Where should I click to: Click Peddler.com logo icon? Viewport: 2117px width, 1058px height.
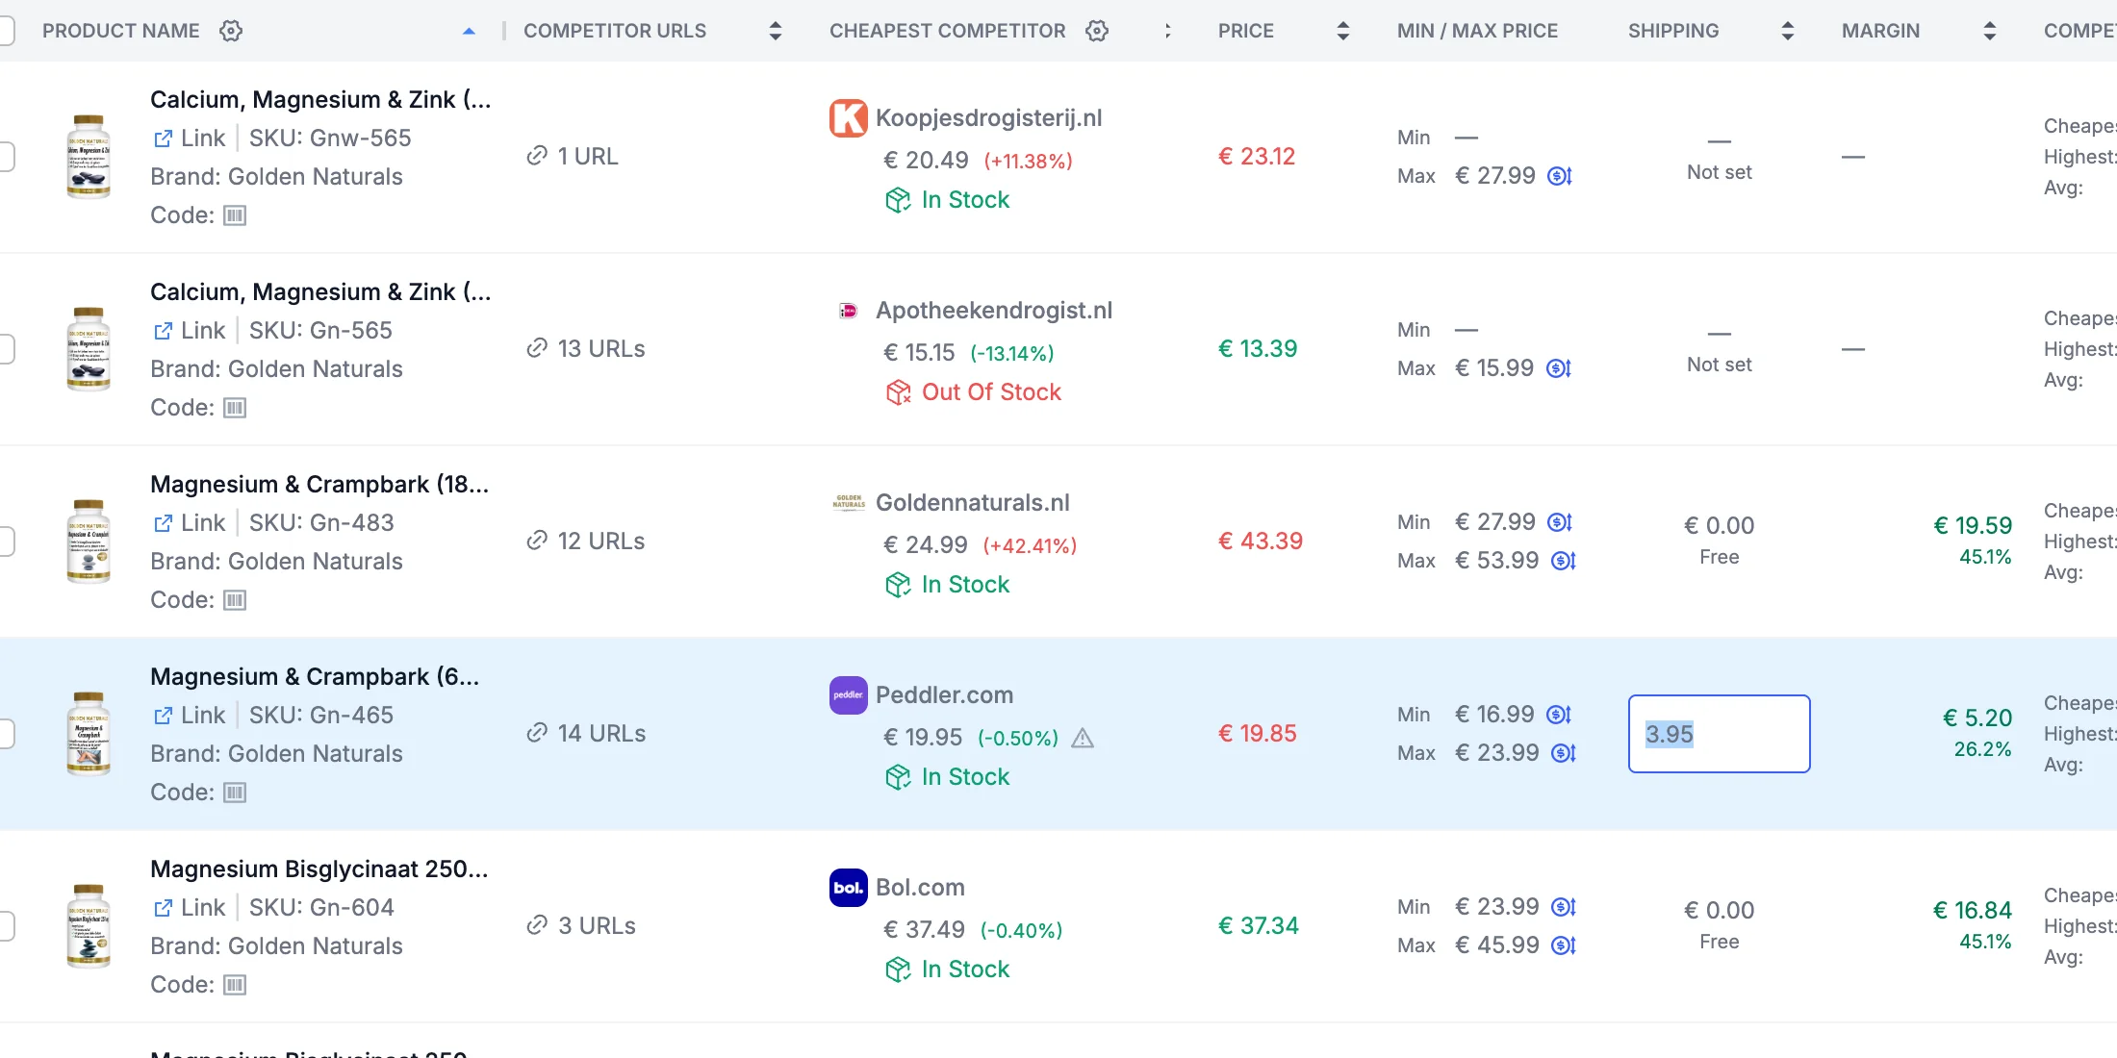(848, 695)
